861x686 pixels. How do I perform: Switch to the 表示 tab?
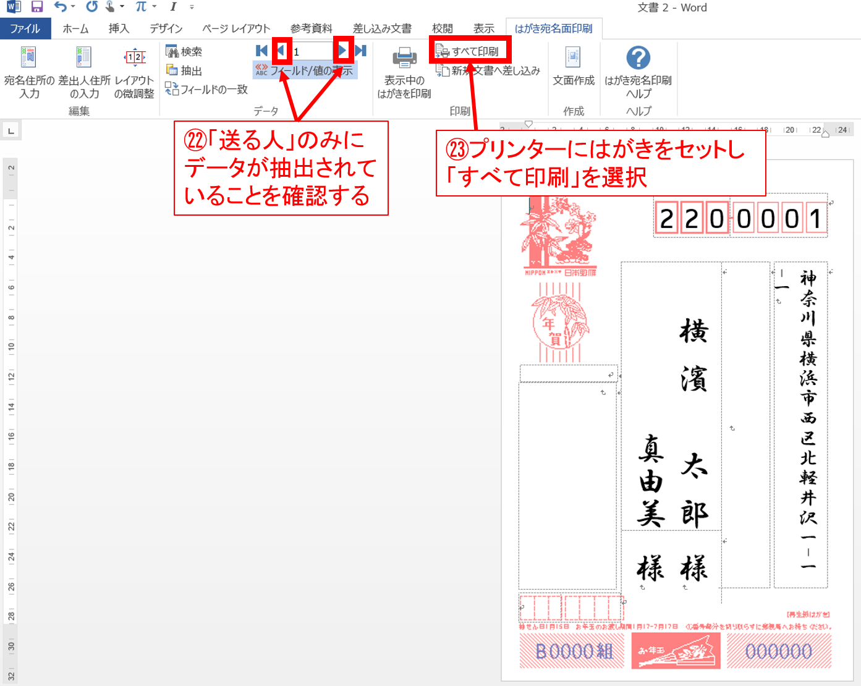pyautogui.click(x=483, y=28)
